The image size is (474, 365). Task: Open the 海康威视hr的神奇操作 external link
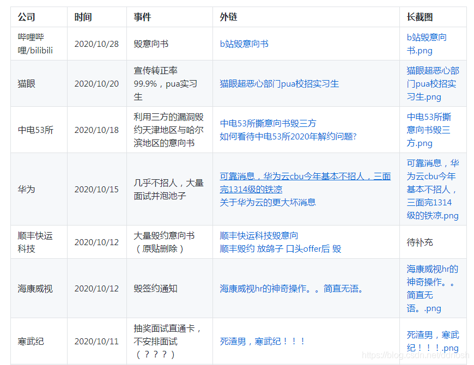tap(291, 289)
